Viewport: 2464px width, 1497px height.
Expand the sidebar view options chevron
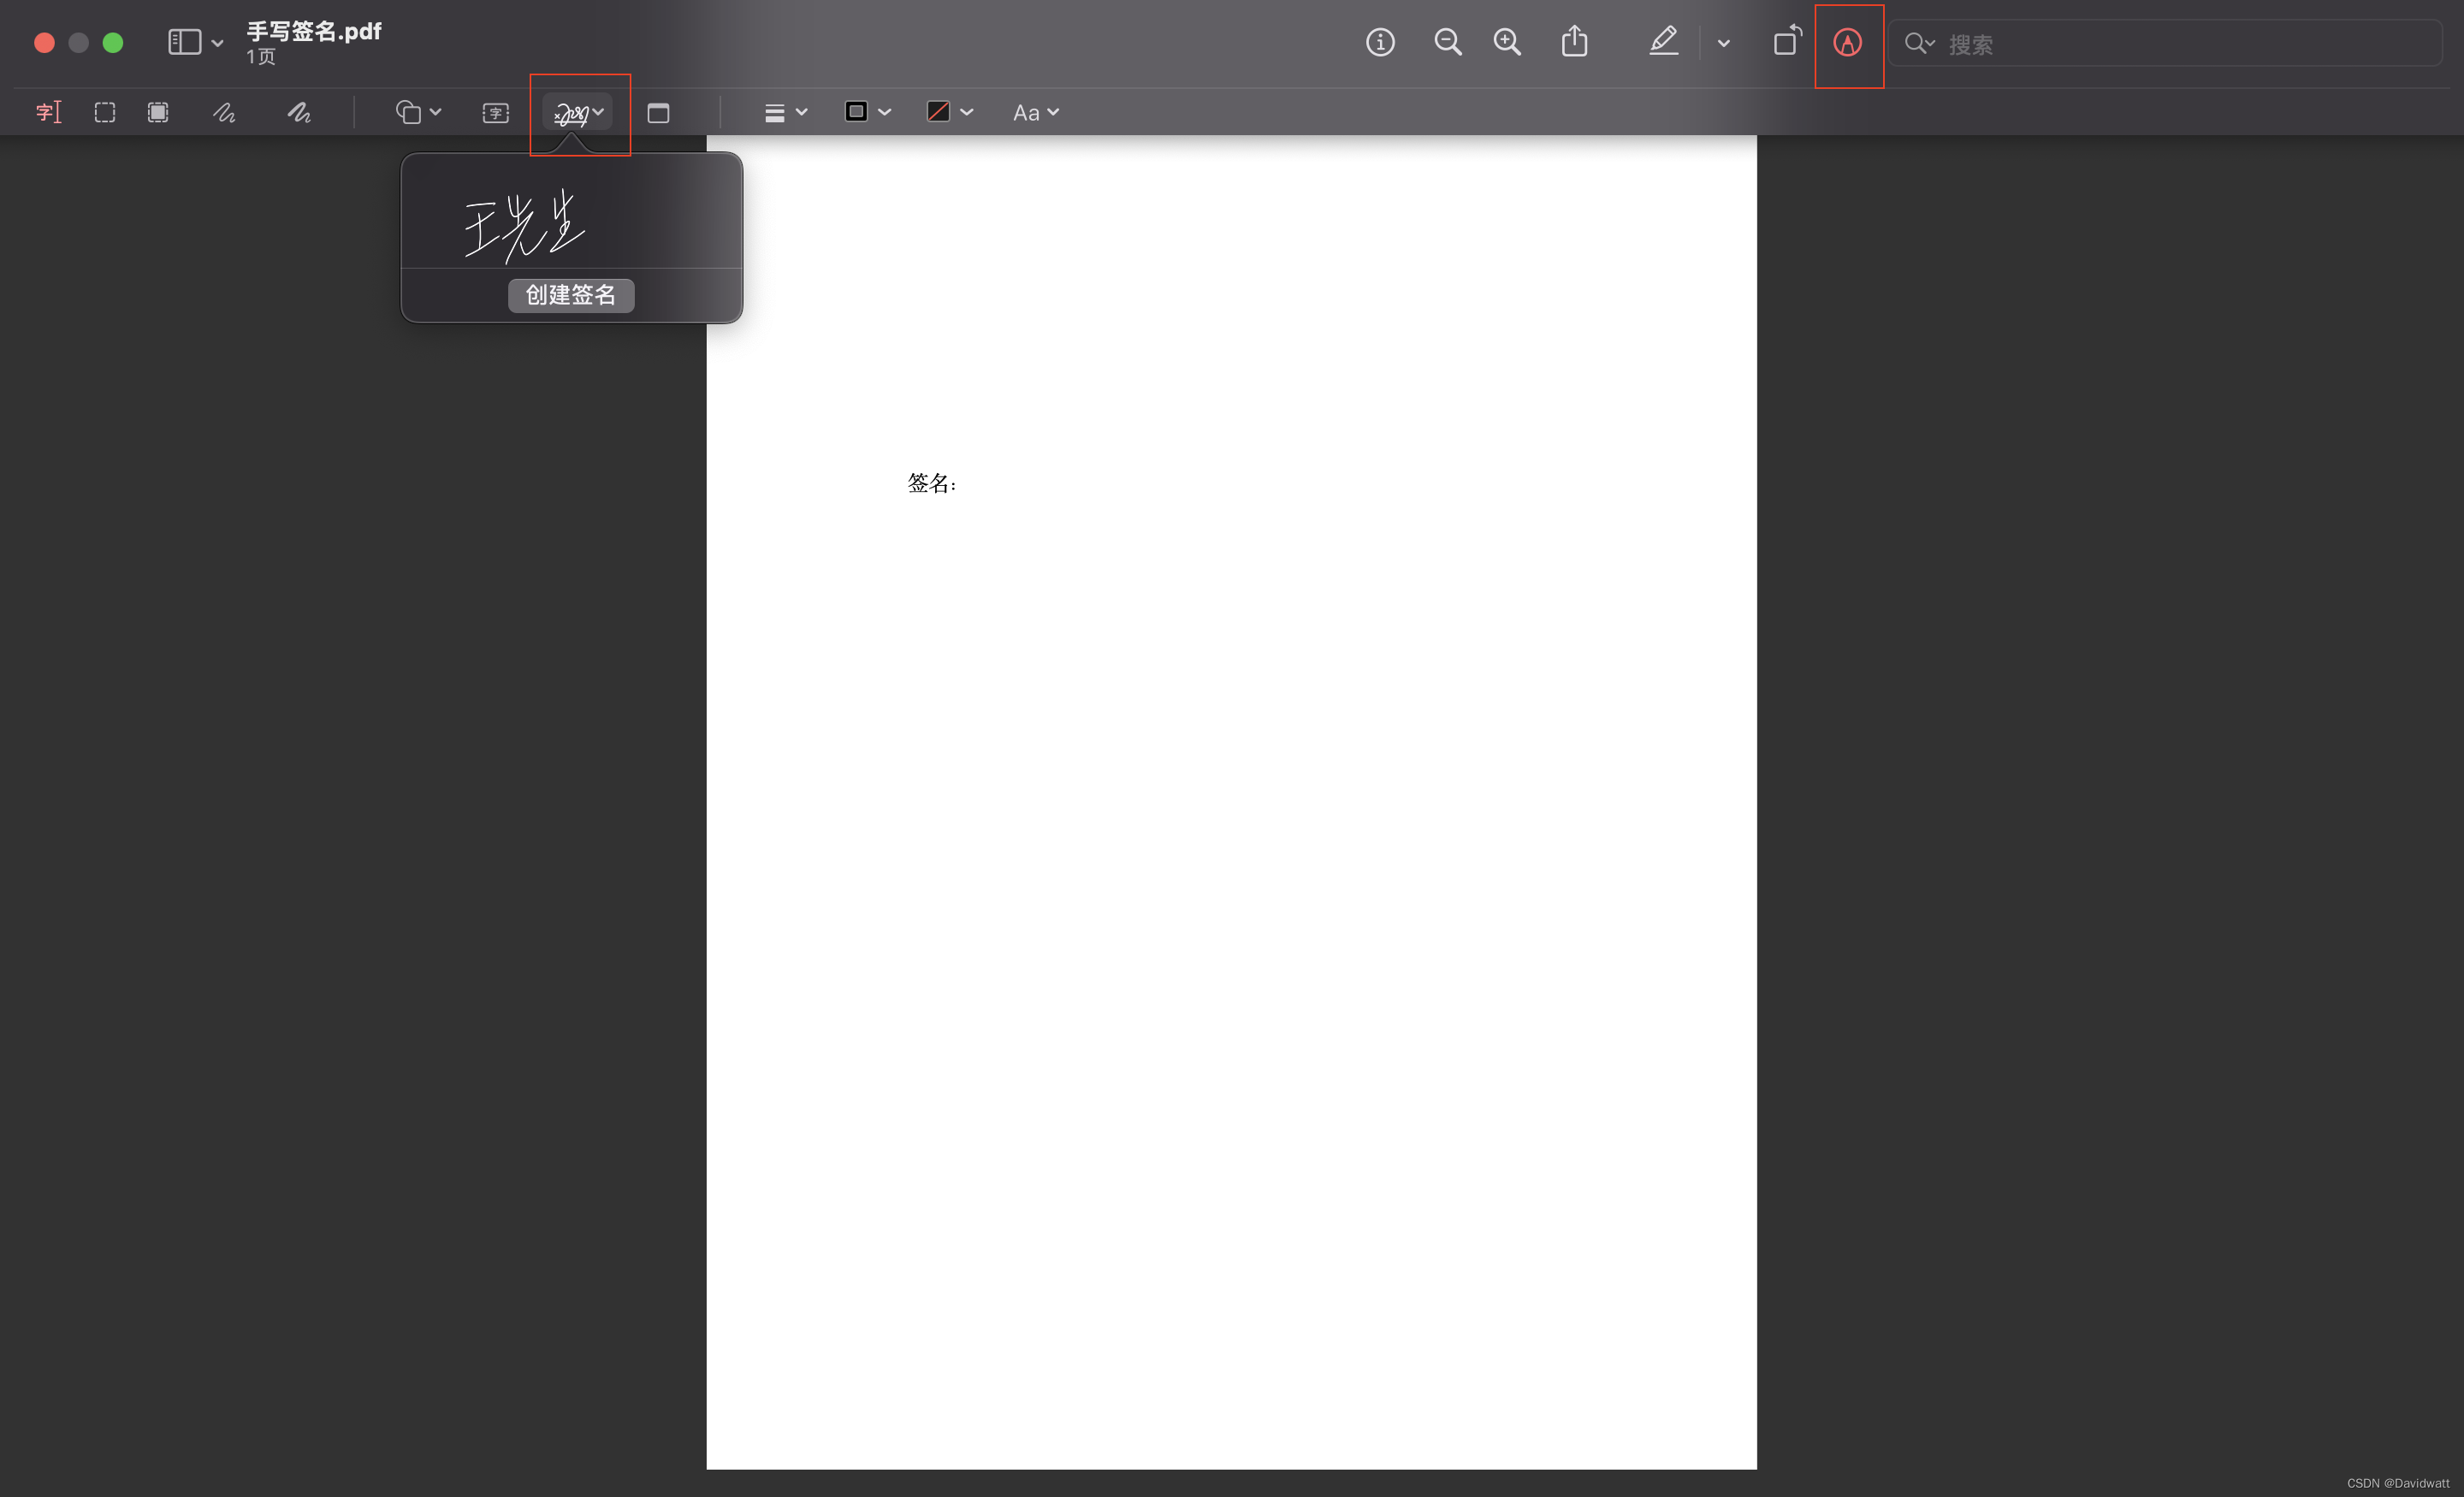pyautogui.click(x=217, y=43)
